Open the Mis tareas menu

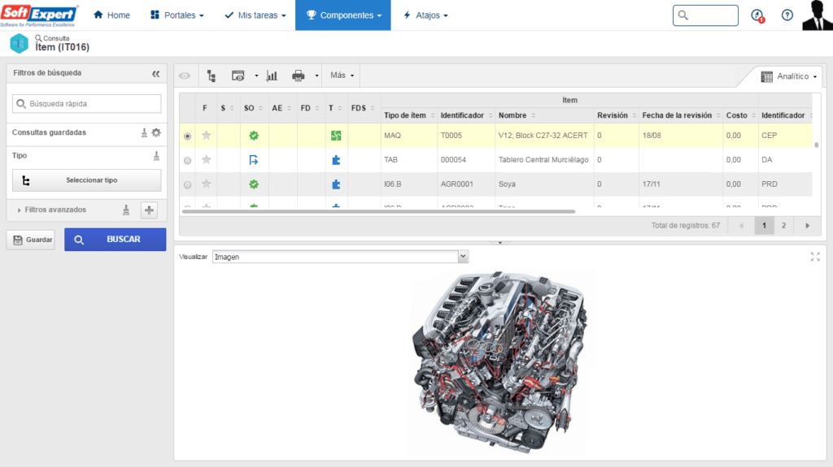tap(255, 15)
